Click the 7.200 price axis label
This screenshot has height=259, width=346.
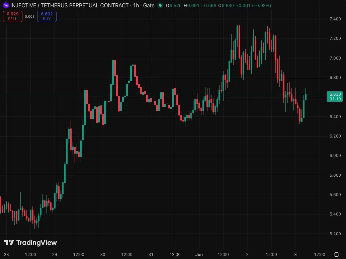pos(335,38)
